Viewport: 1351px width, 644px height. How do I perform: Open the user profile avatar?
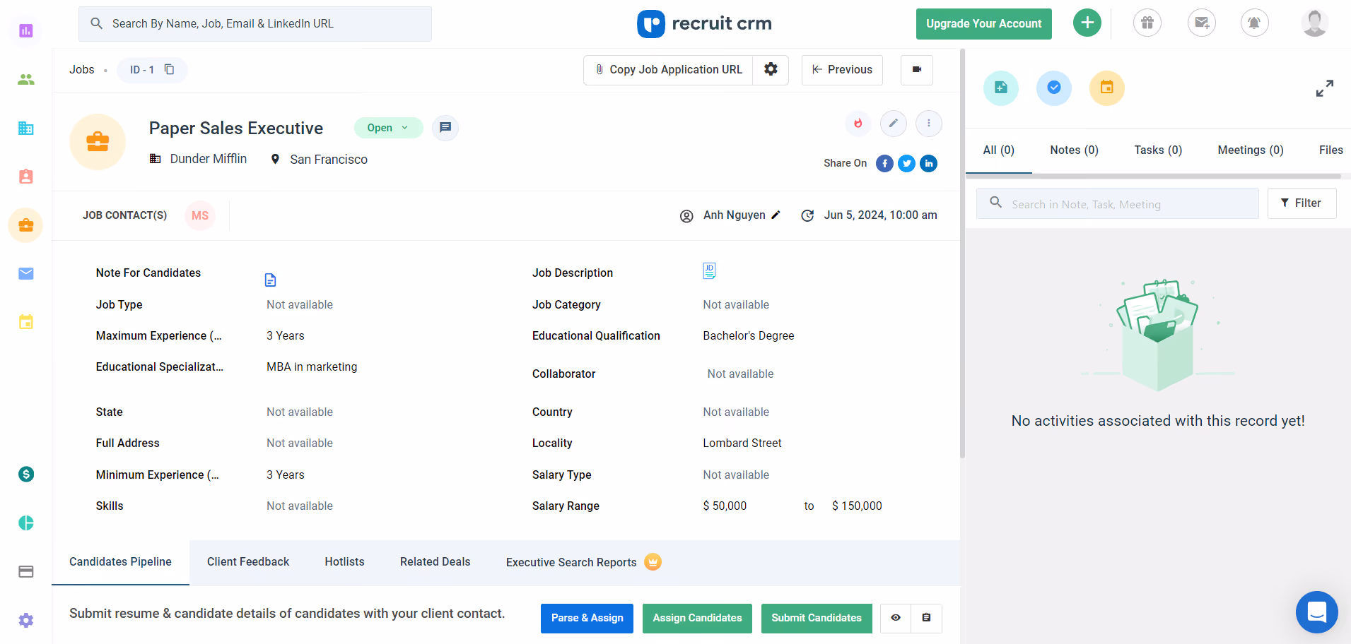point(1314,23)
